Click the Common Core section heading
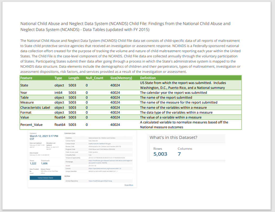The image size is (275, 212). click(x=70, y=133)
